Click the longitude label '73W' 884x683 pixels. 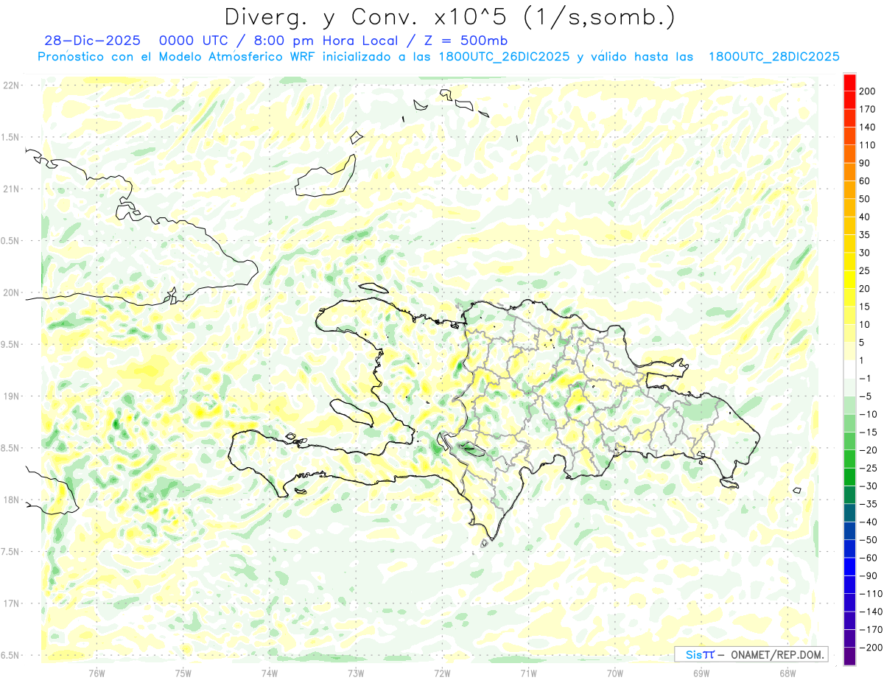click(356, 672)
